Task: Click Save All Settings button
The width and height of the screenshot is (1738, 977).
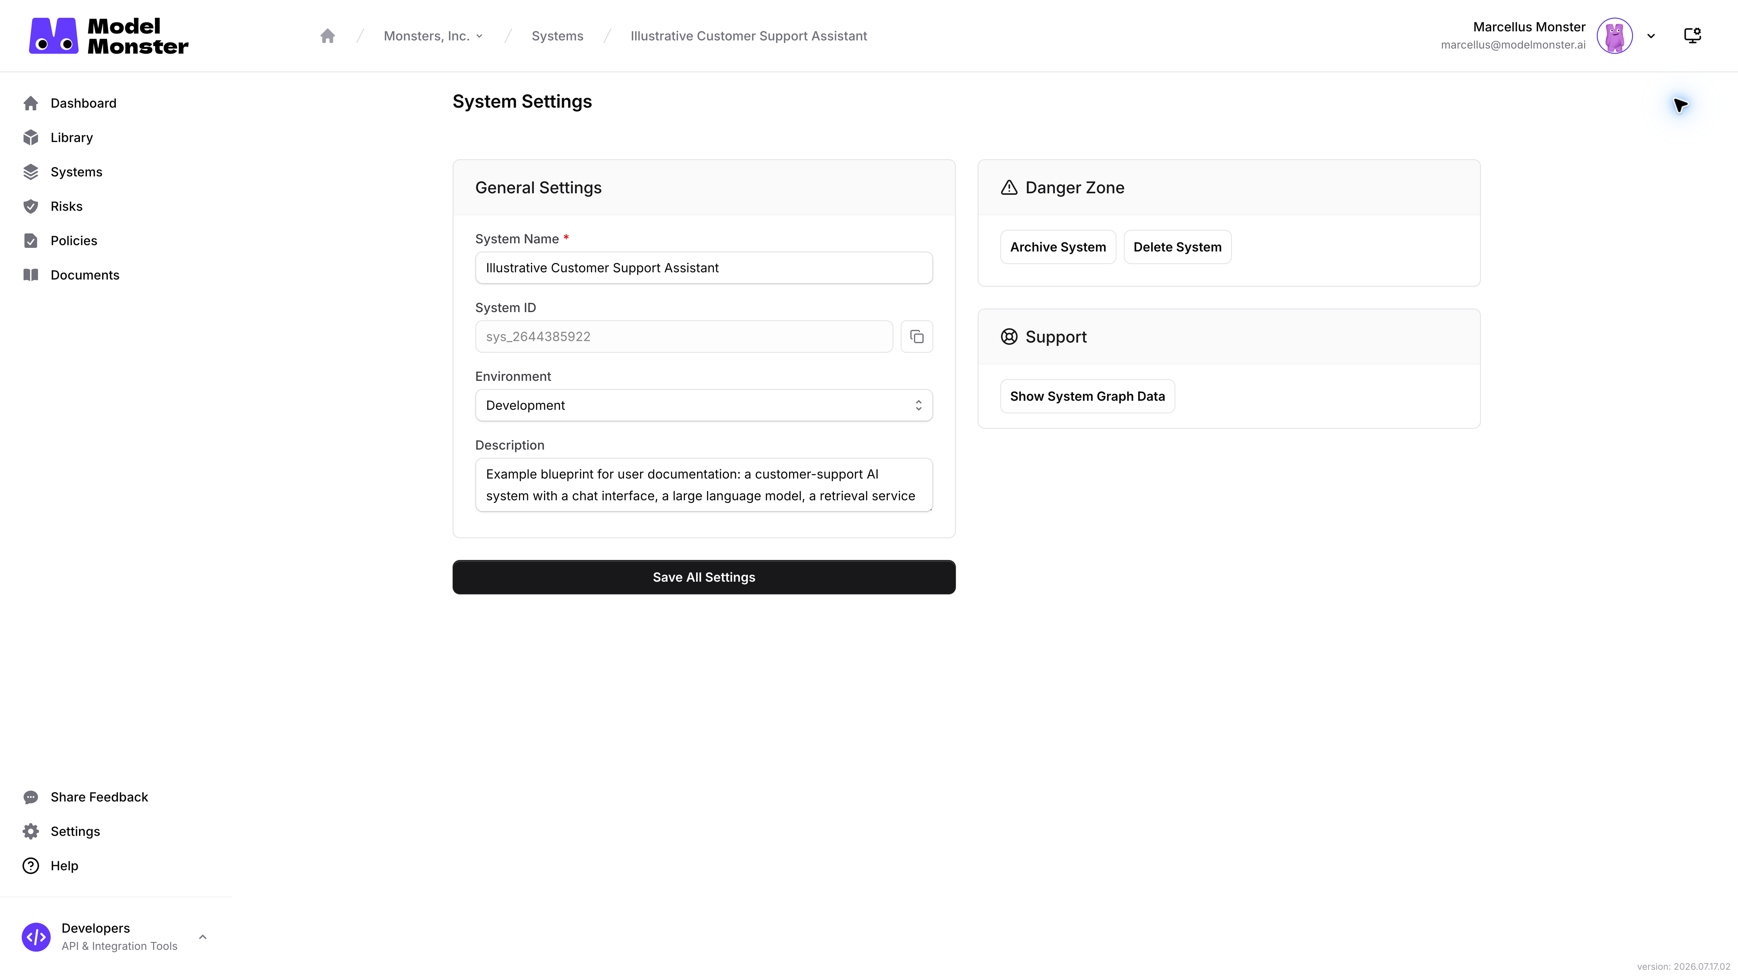Action: pos(704,577)
